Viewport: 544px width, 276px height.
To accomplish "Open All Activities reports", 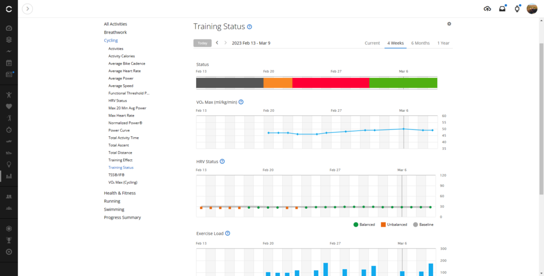I will (x=115, y=24).
